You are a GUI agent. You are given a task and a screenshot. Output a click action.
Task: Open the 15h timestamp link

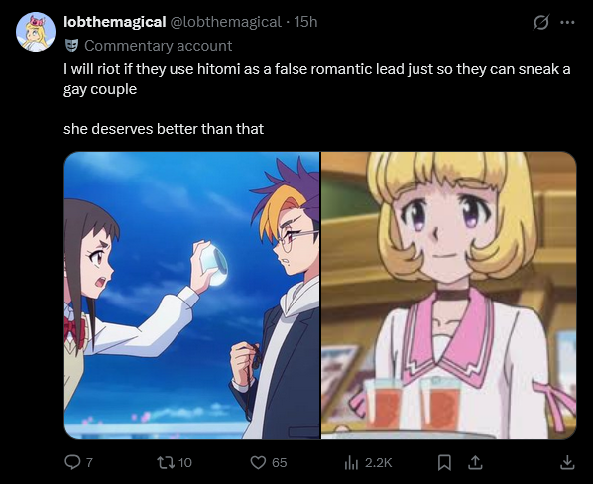click(x=305, y=22)
